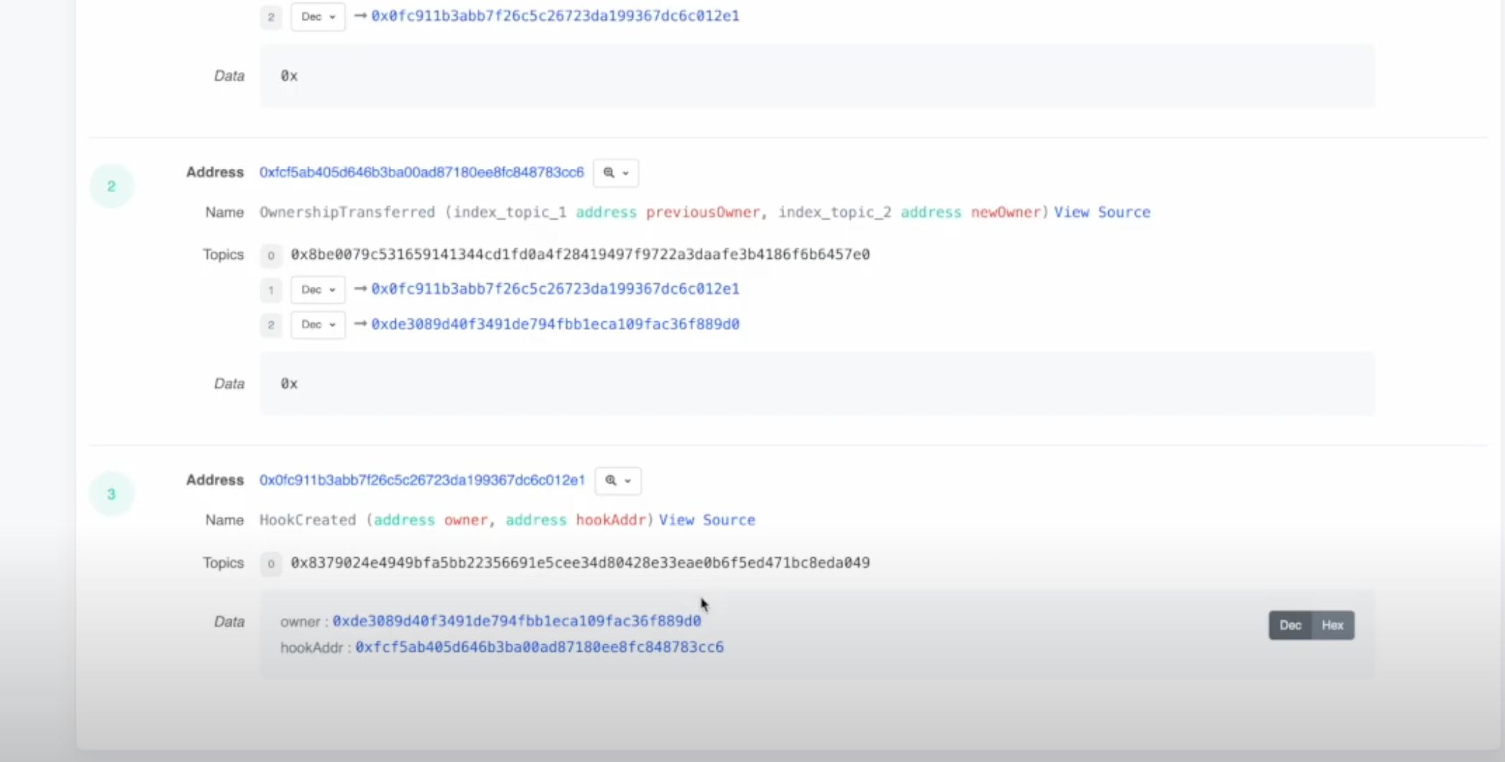
Task: Open previousOwner address link in log 2 topic 1
Action: [555, 289]
